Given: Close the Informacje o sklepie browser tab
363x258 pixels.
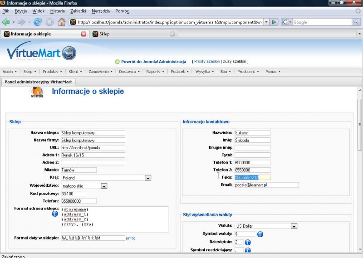Looking at the screenshot, I should tap(83, 34).
